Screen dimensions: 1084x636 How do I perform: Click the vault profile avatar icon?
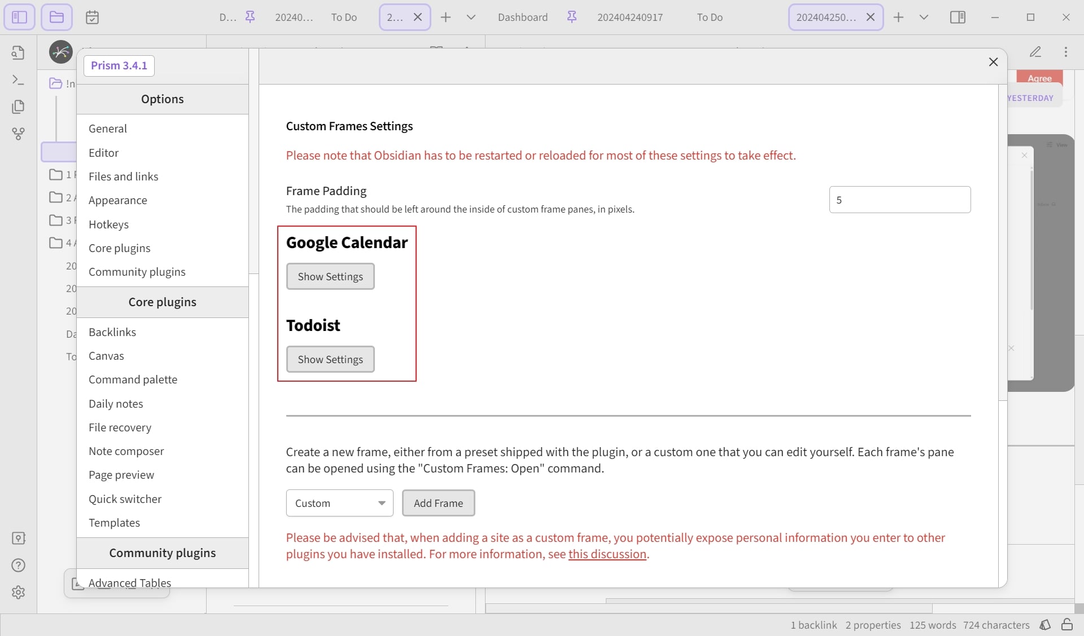[x=61, y=52]
